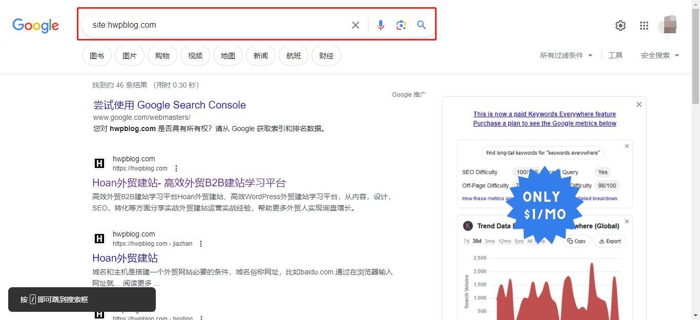The image size is (700, 320).
Task: Click the Google logo
Action: click(35, 25)
